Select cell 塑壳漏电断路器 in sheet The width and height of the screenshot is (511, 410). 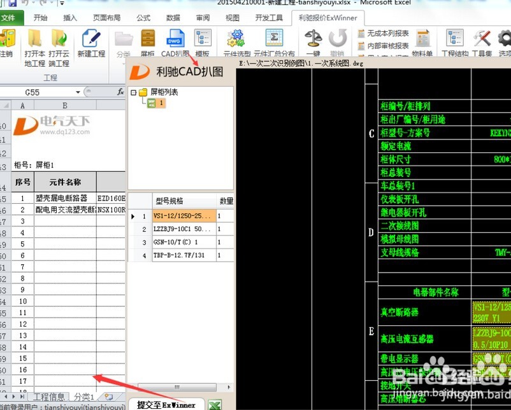coord(65,198)
